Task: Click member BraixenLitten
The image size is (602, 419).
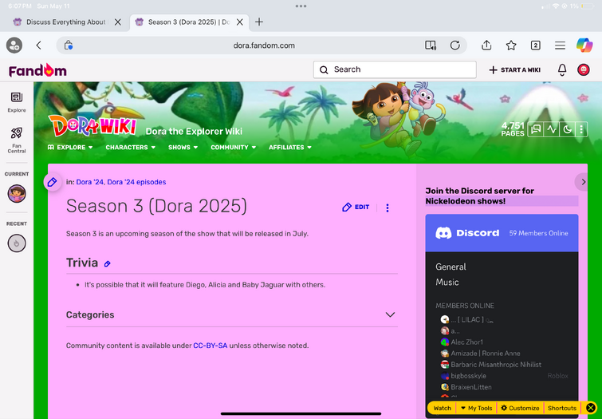Action: (x=466, y=387)
